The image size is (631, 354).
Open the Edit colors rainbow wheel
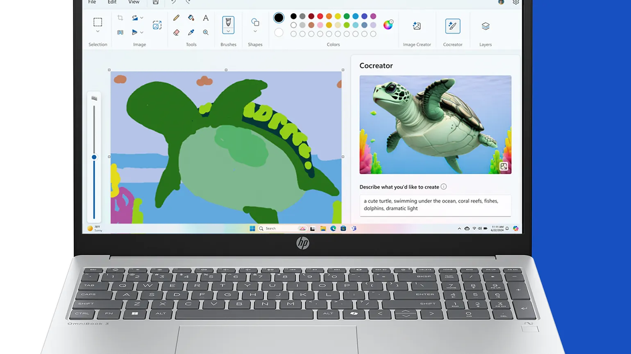pyautogui.click(x=388, y=25)
